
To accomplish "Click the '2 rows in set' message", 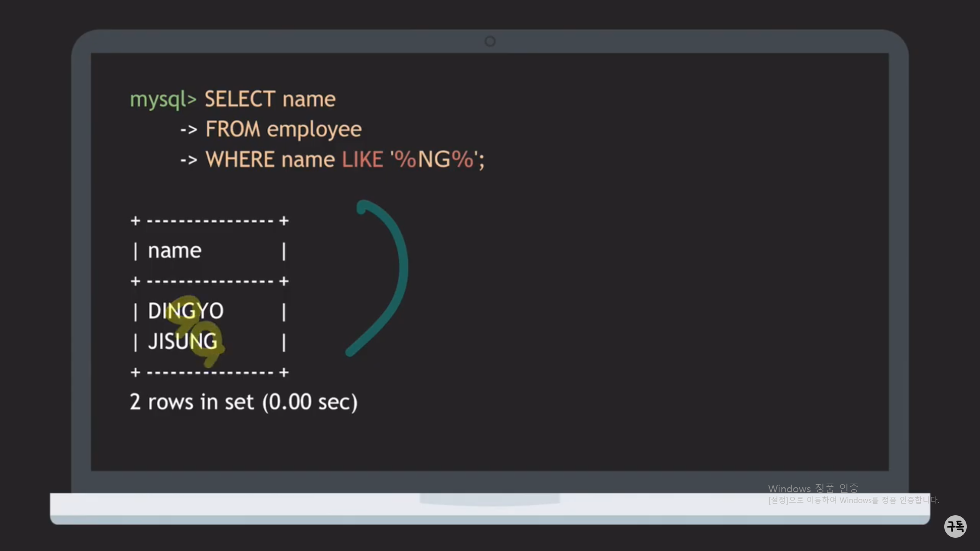I will (x=243, y=402).
